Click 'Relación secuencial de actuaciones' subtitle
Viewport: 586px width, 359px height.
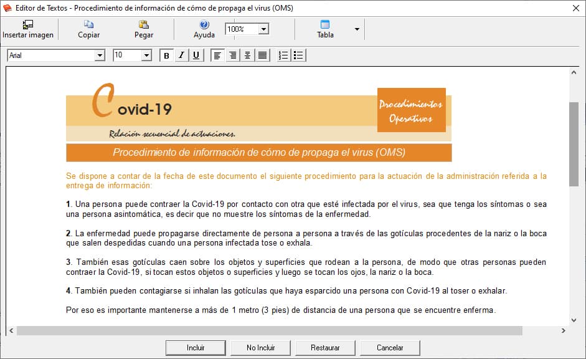click(172, 133)
